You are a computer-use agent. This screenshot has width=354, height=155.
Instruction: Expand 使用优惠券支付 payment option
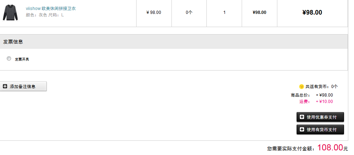pos(320,117)
